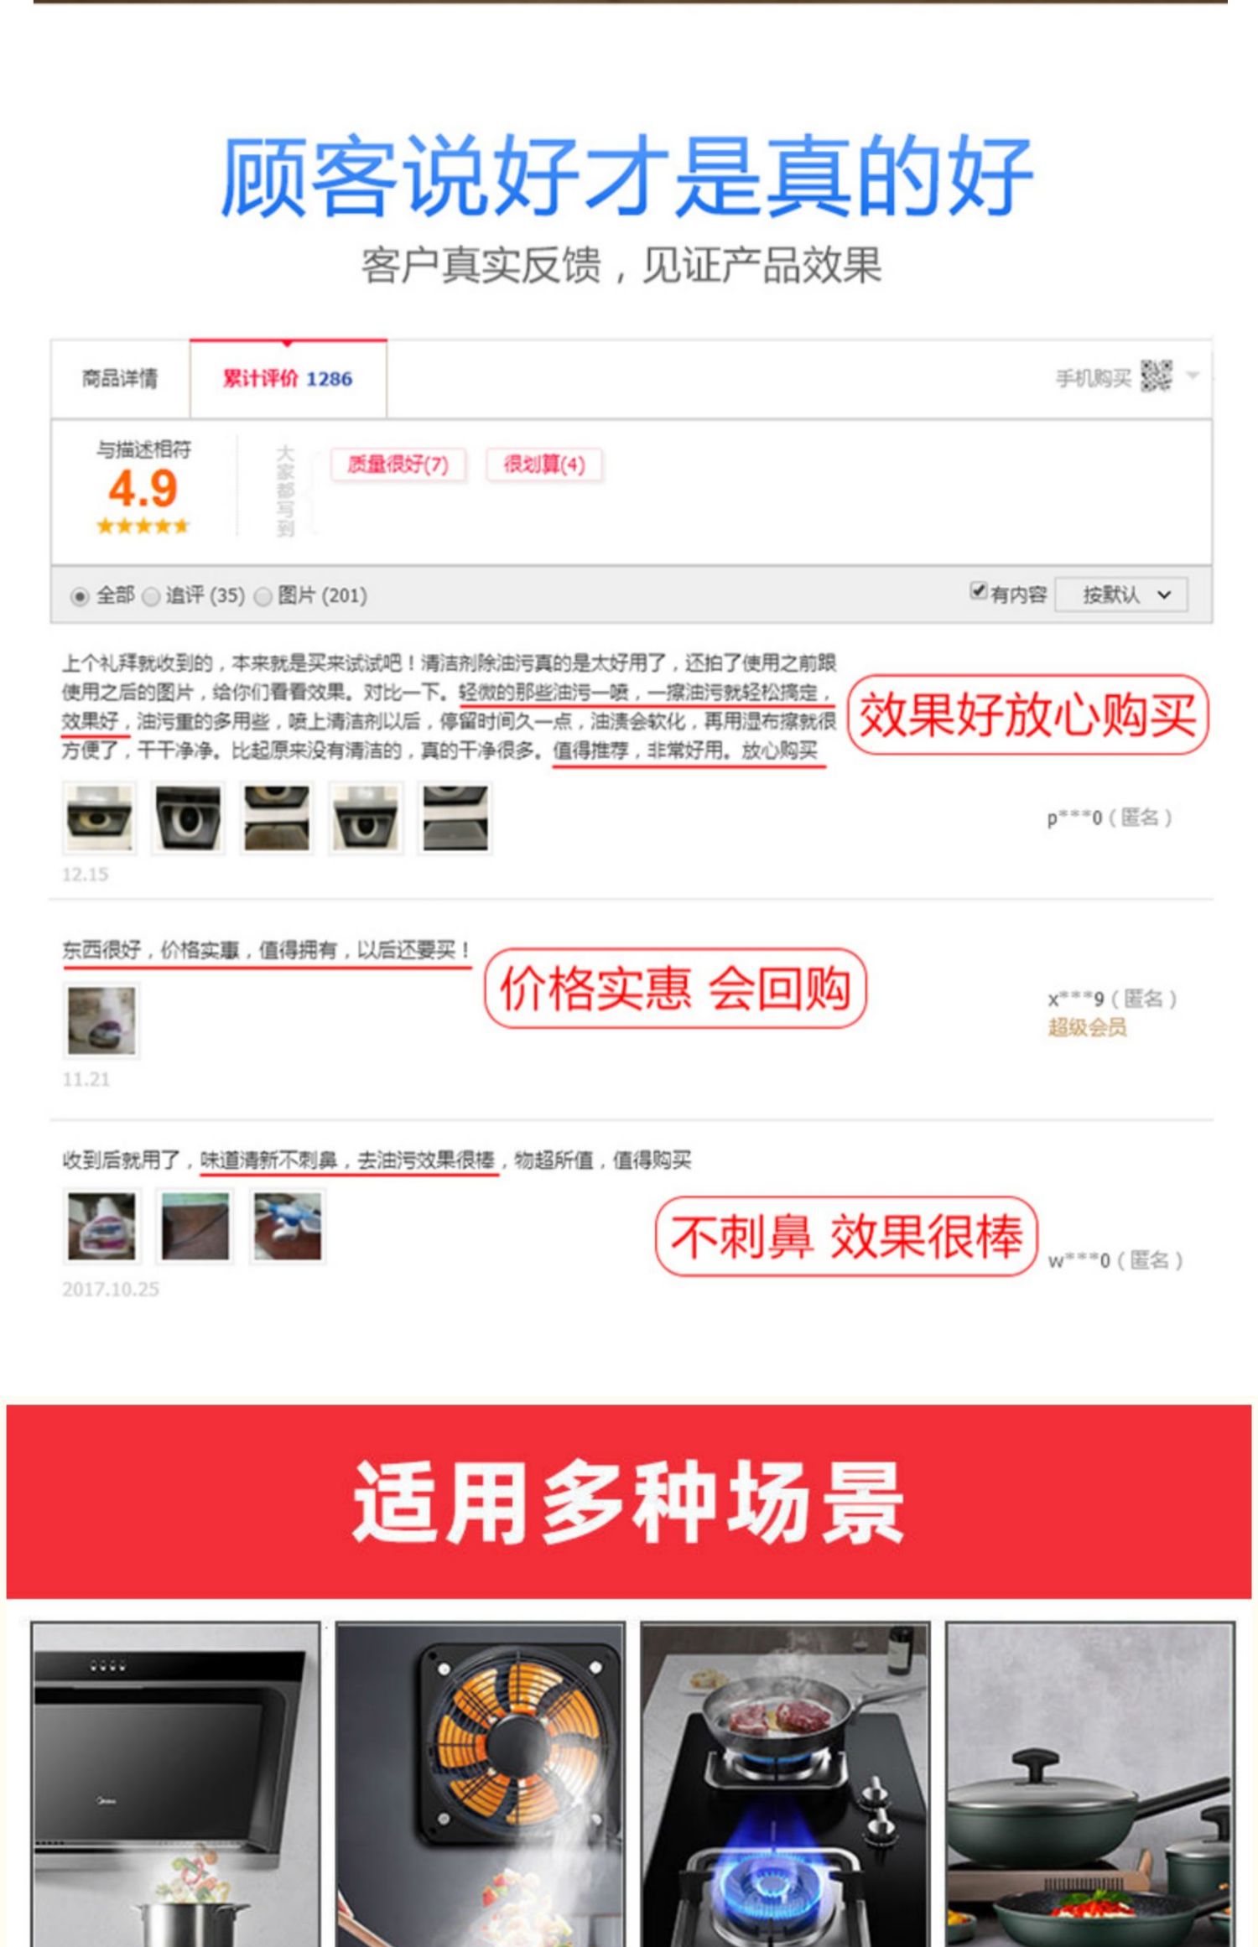
Task: Open the fifth photo in first review
Action: tap(455, 818)
